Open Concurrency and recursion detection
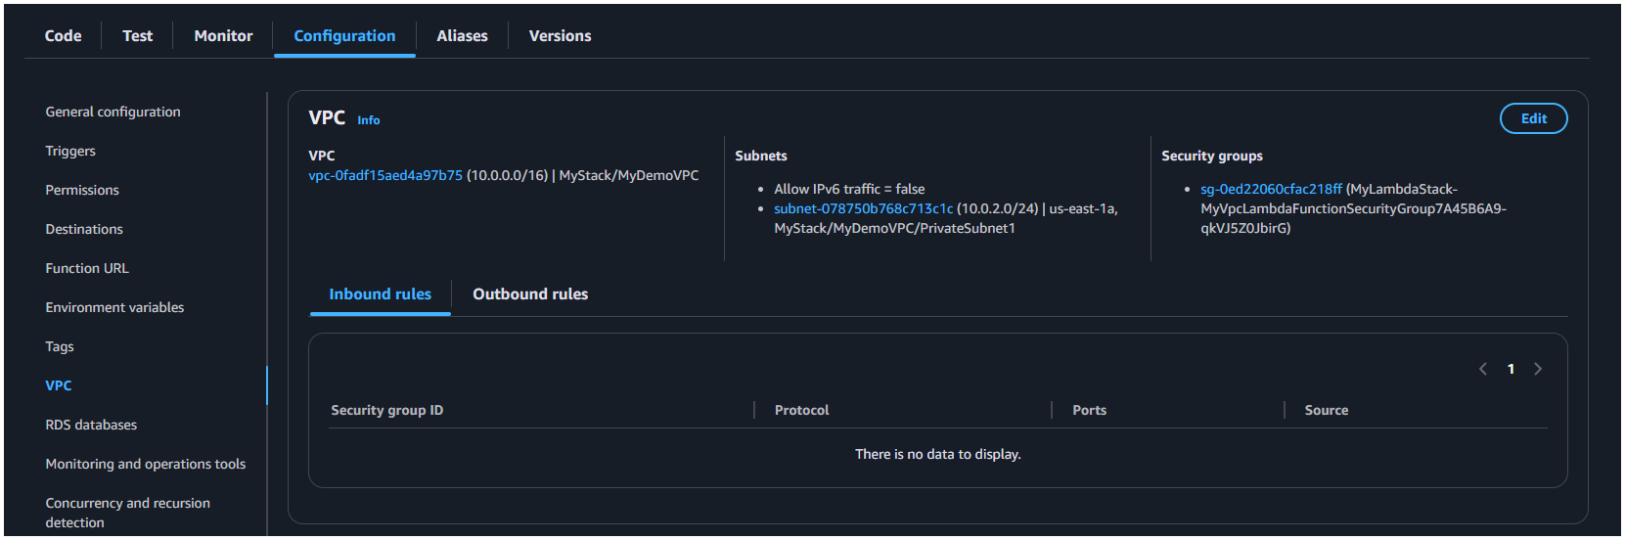Screen dimensions: 1625x540 [x=128, y=513]
